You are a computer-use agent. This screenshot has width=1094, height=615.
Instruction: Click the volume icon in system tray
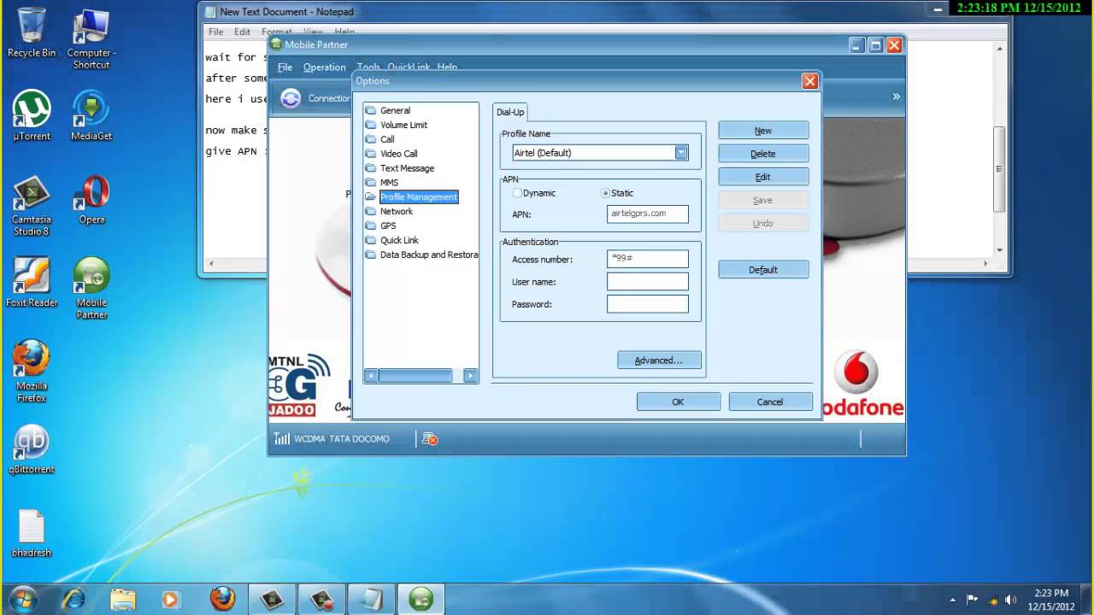pos(1010,600)
